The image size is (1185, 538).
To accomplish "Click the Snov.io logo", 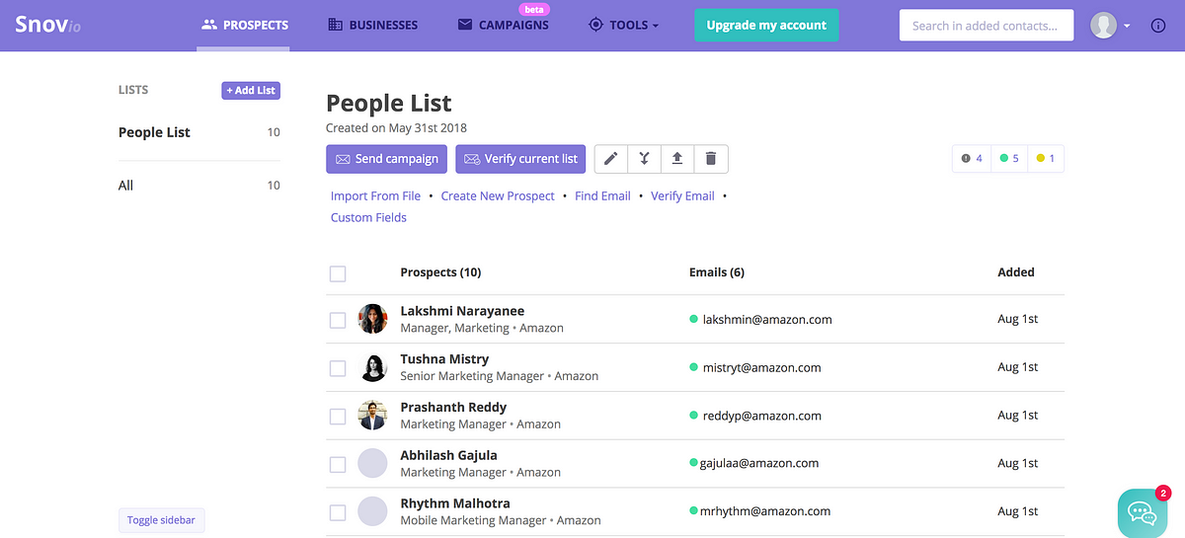I will click(47, 25).
